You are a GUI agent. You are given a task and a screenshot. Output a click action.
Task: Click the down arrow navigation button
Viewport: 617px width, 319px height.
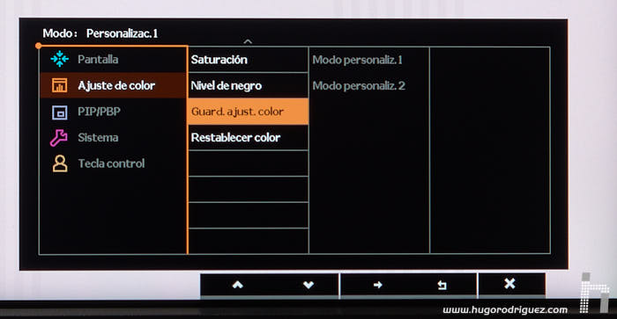(308, 285)
